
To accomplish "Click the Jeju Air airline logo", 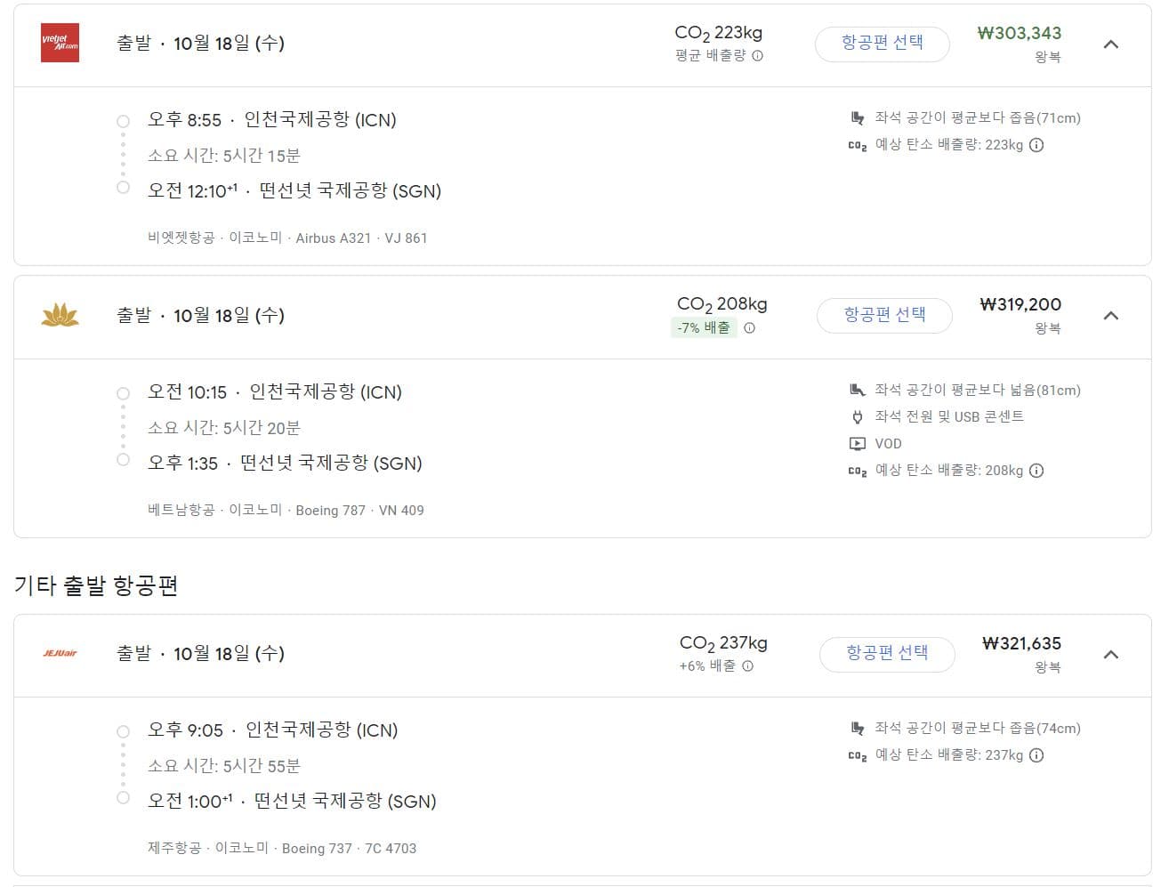I will 60,653.
